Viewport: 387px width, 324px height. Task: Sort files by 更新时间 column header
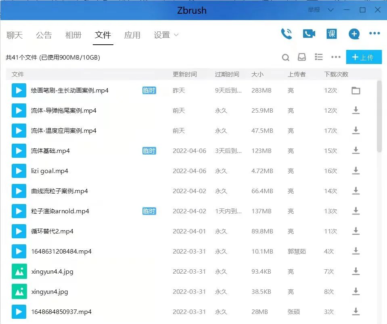click(185, 74)
